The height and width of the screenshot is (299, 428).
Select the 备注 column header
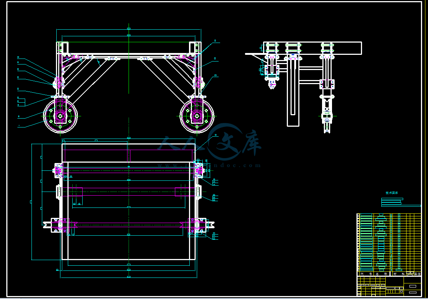pos(418,274)
